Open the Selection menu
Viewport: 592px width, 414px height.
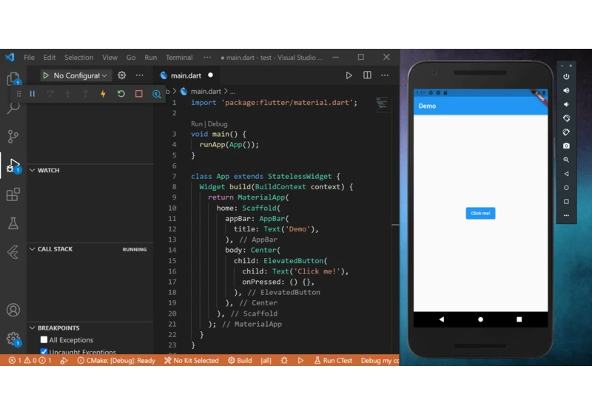(x=78, y=58)
